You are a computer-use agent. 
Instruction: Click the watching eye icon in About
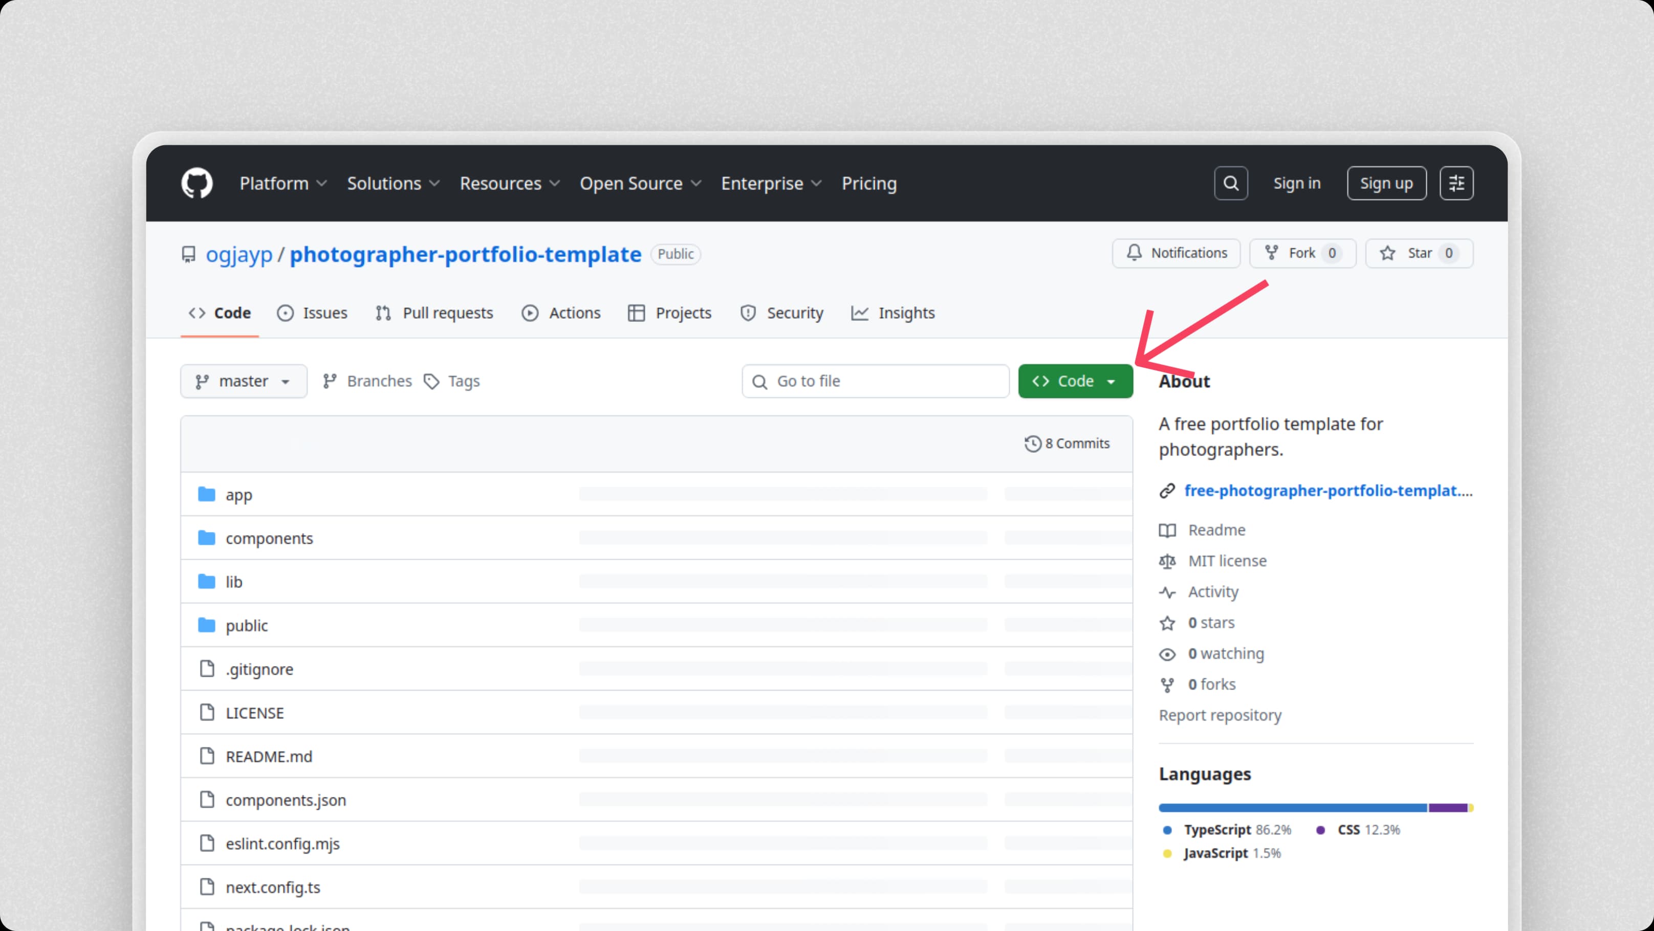pyautogui.click(x=1167, y=653)
